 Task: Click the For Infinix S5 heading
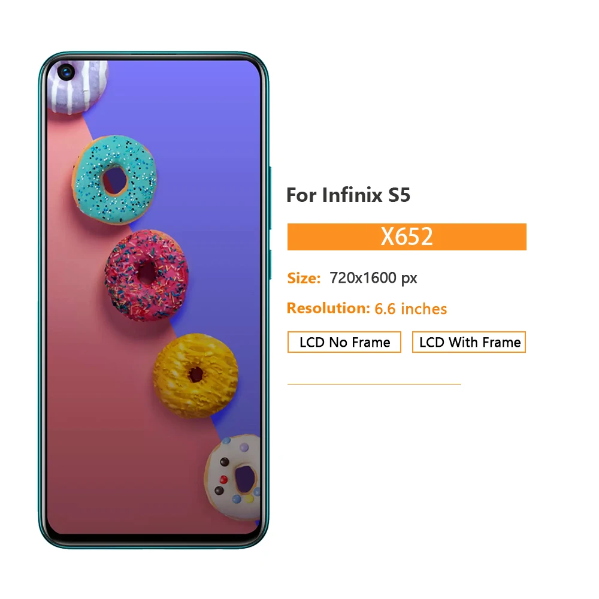click(x=348, y=195)
